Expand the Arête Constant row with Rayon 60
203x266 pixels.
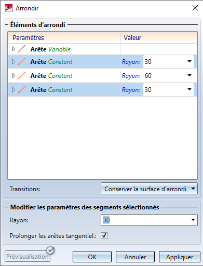(13, 76)
